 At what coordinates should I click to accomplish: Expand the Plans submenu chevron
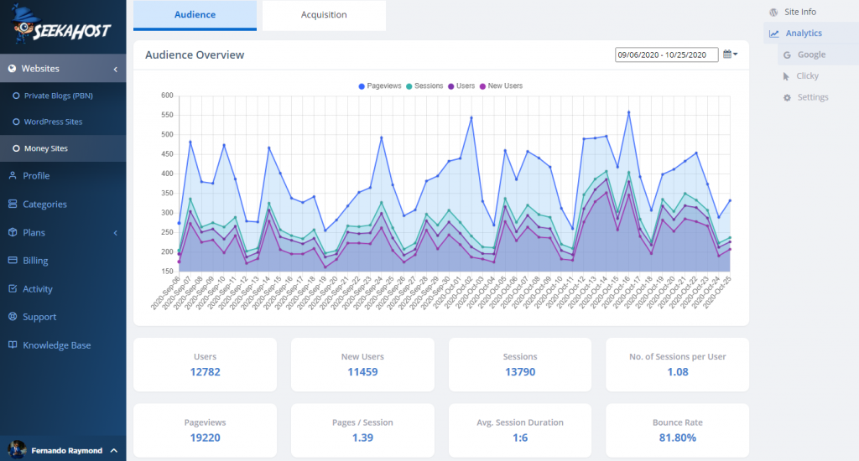pyautogui.click(x=116, y=233)
